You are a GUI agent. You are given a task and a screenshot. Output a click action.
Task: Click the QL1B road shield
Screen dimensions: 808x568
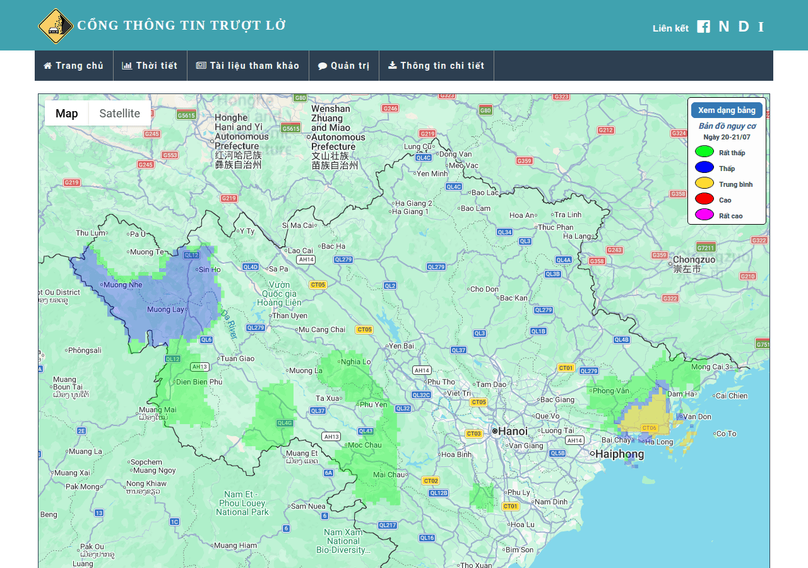tap(538, 331)
